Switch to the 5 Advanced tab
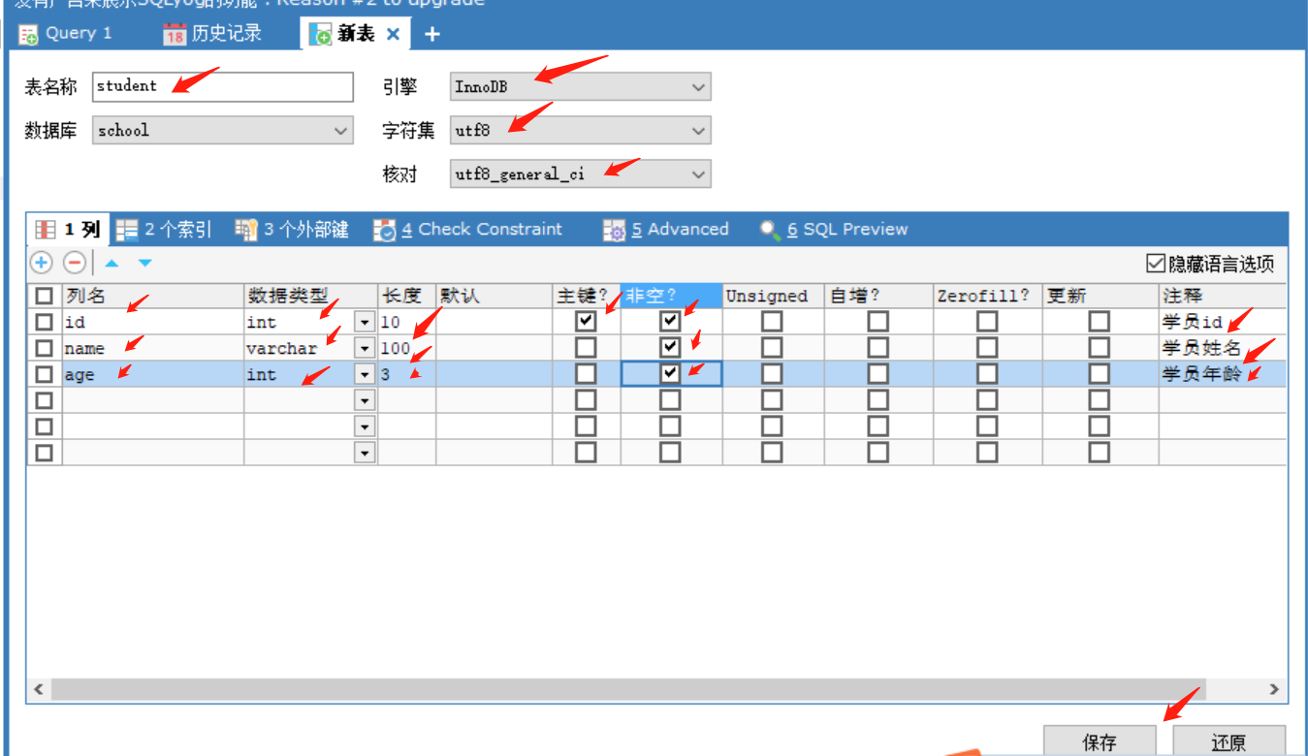Screen dimensions: 1308x756 (x=666, y=230)
